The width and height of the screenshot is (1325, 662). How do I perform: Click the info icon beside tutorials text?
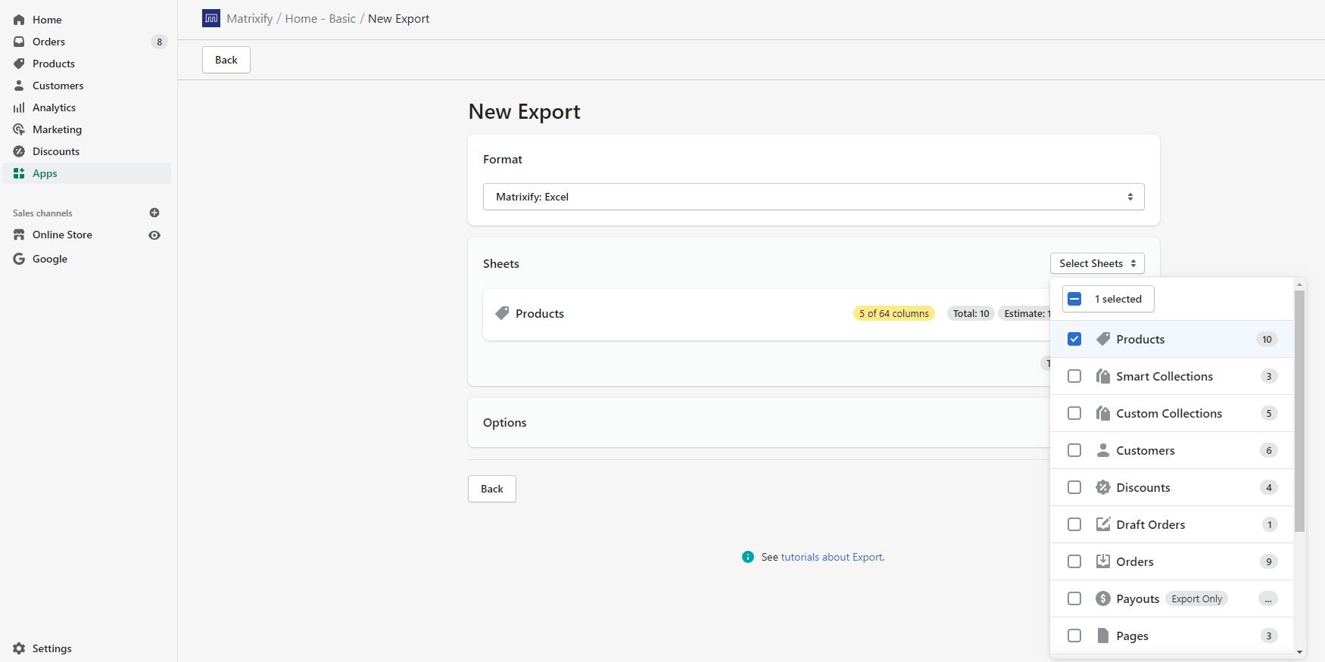(x=748, y=557)
